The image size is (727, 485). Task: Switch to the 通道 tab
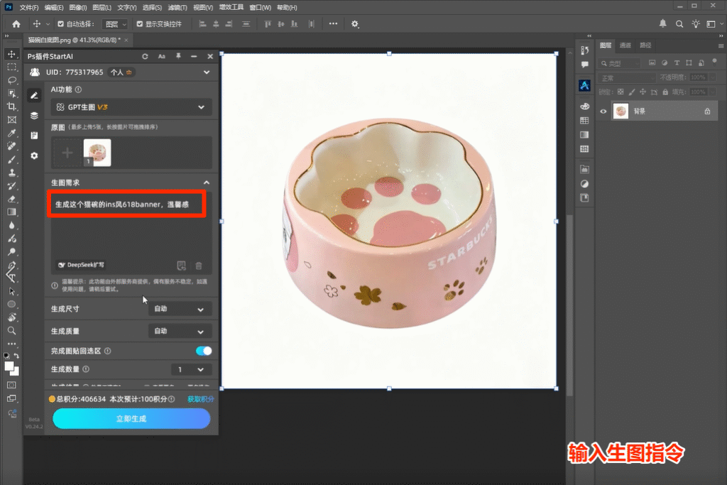pyautogui.click(x=625, y=45)
